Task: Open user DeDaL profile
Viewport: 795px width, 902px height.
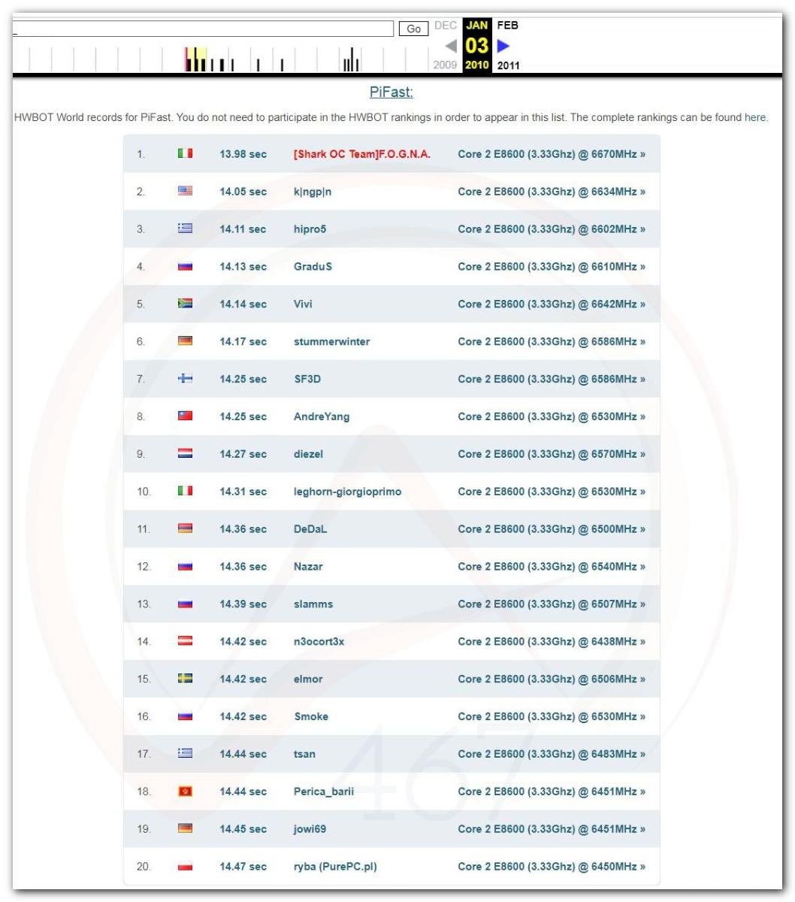Action: coord(310,529)
